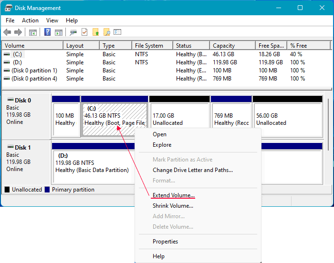Open Properties from the context menu
334x263 pixels.
165,242
